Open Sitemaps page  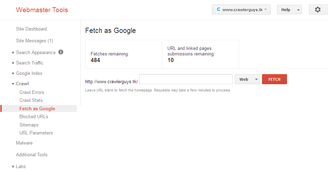pos(29,125)
